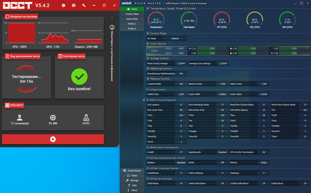This screenshot has width=311, height=193.
Task: Select Game Mode in sidebar
Action: [x=132, y=19]
